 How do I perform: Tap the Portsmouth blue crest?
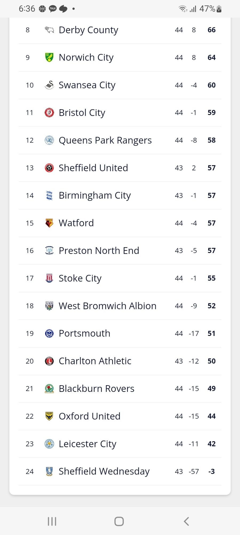49,333
